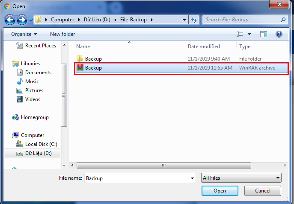Open the address bar history dropdown
The image size is (294, 204).
pos(184,20)
